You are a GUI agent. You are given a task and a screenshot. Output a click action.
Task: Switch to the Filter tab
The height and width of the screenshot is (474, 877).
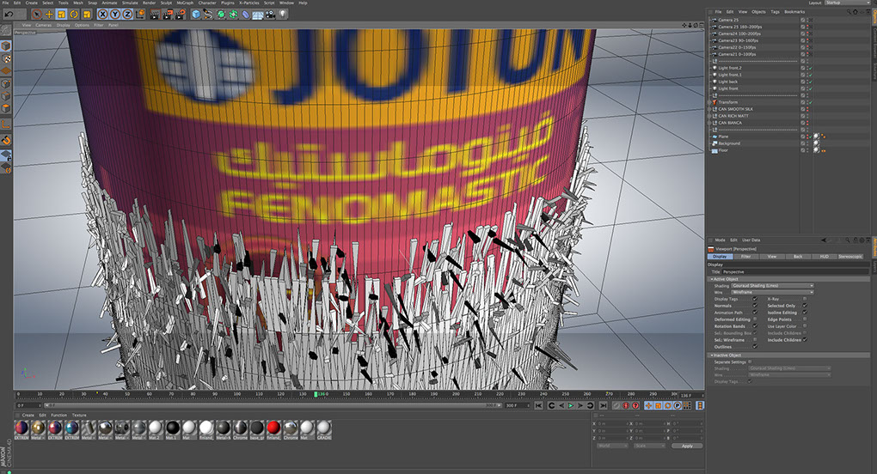[745, 256]
